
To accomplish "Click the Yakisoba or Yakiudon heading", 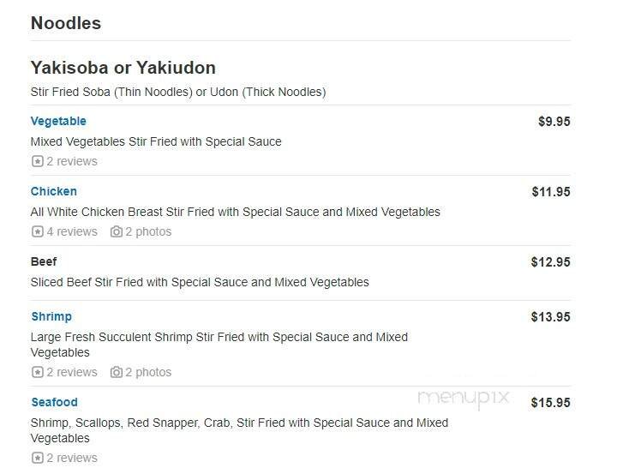I will click(123, 68).
